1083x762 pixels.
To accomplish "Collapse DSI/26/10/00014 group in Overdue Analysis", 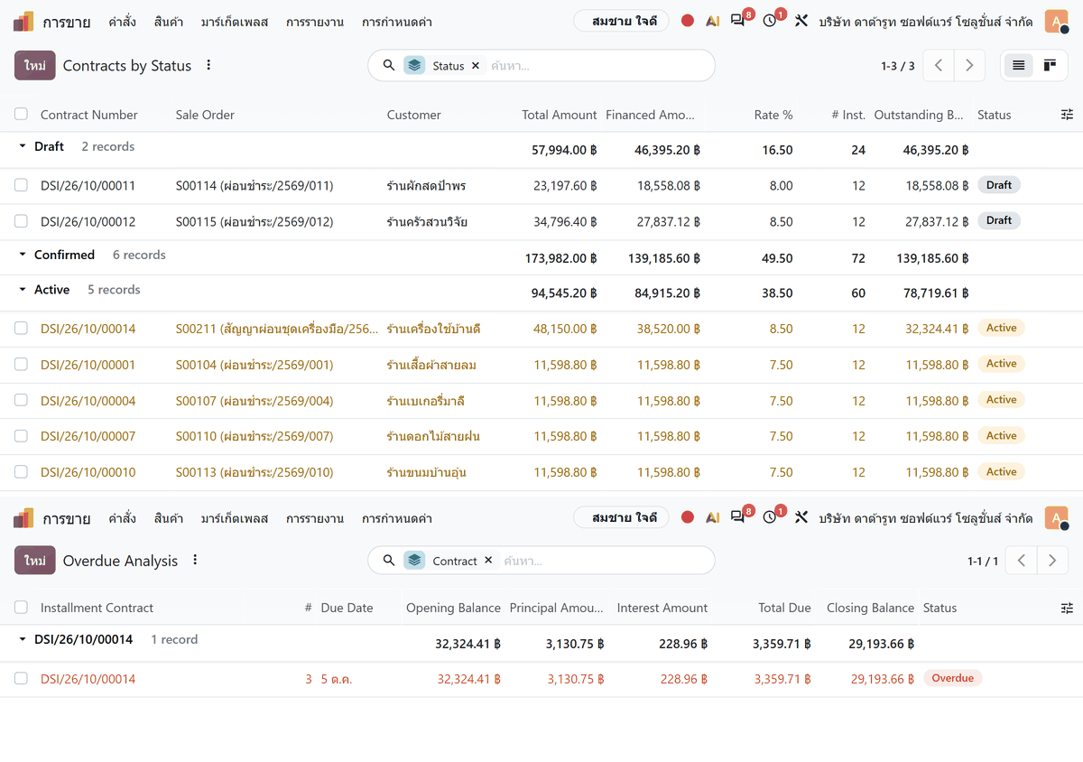I will click(x=23, y=639).
